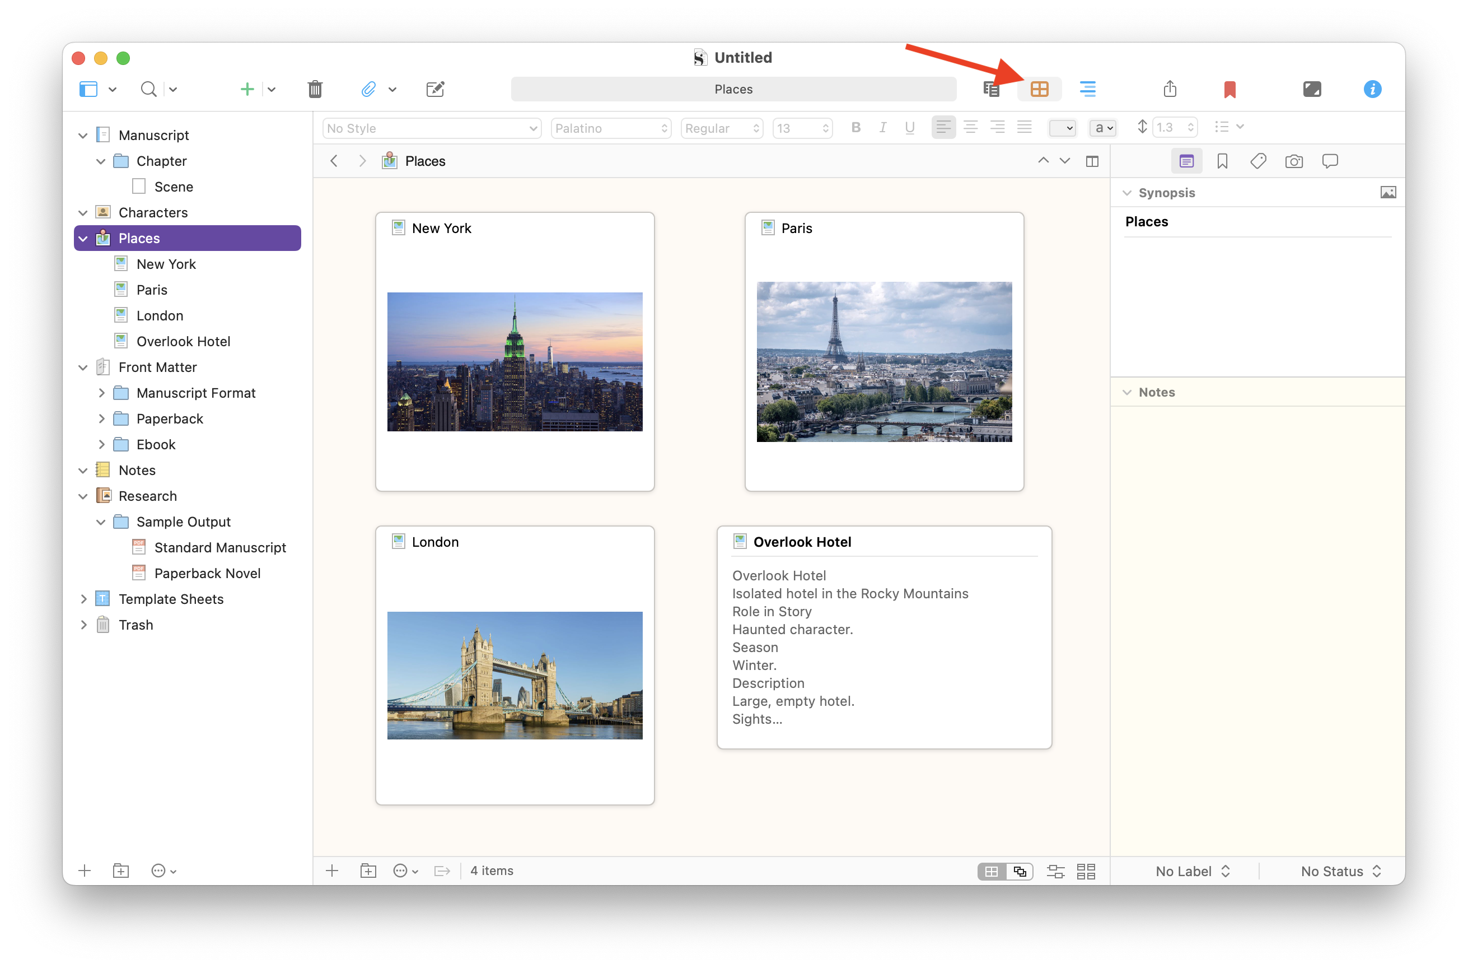Switch corkboard to freeform mode

pyautogui.click(x=1020, y=871)
